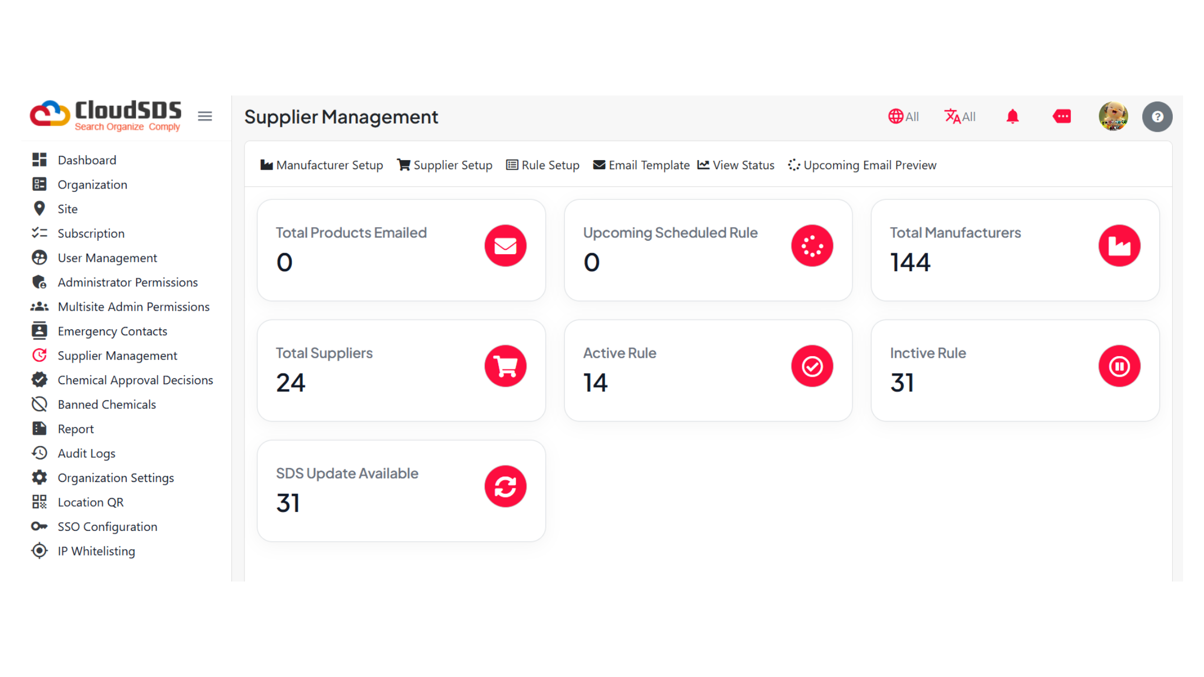Open the user profile avatar menu

[x=1113, y=116]
